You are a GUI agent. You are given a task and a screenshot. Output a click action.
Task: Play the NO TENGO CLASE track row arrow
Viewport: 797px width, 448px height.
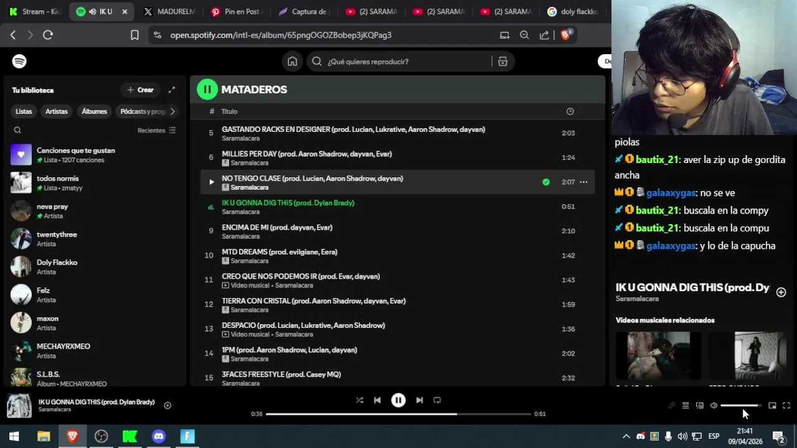tap(211, 182)
